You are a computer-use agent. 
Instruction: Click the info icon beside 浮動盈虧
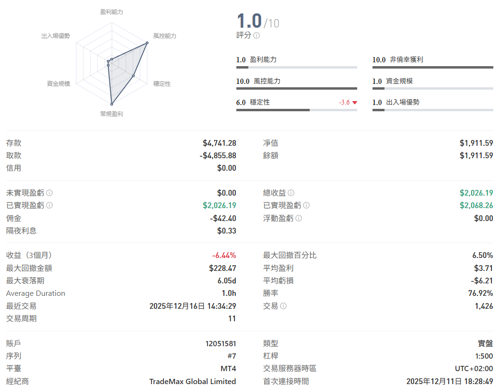(299, 218)
